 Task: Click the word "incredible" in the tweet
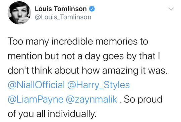pos(72,41)
